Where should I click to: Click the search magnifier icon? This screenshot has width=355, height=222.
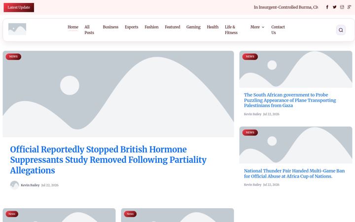341,30
